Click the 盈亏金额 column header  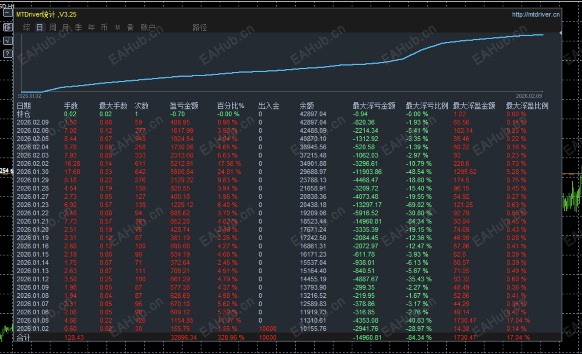pos(184,106)
